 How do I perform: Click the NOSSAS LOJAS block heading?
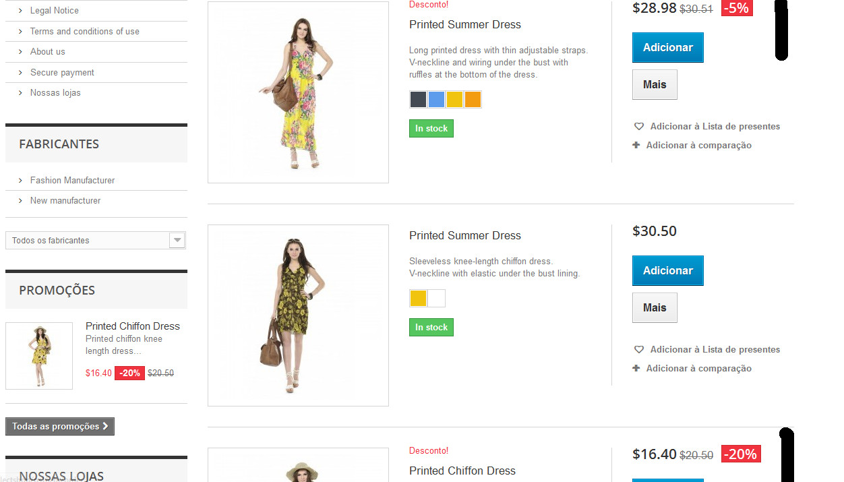coord(61,476)
